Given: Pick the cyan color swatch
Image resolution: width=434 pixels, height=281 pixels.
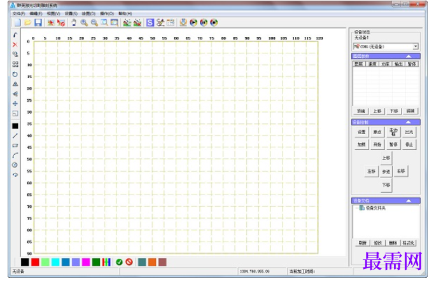Looking at the screenshot, I should (55, 262).
